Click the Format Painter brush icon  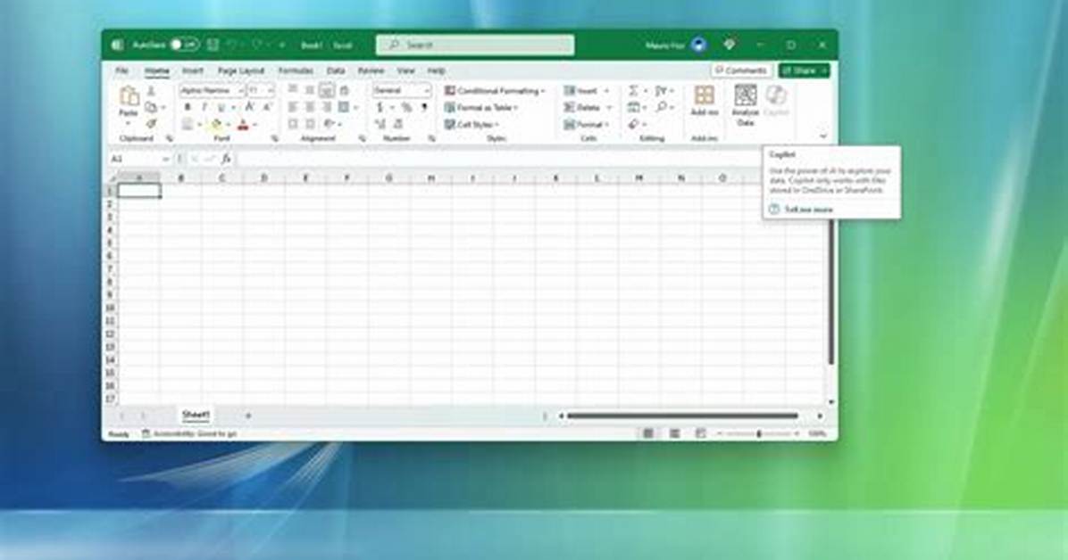(x=151, y=124)
